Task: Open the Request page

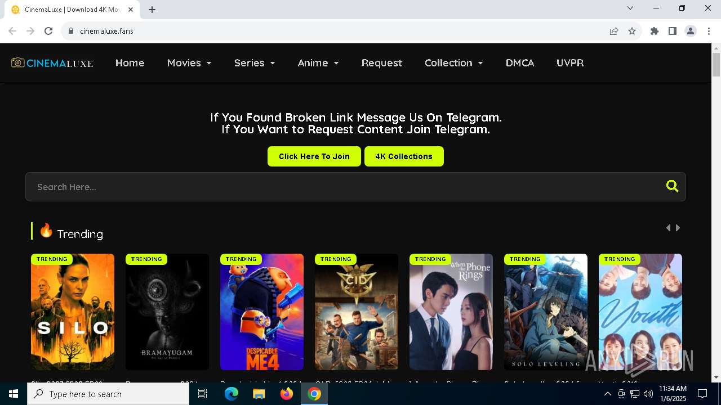Action: [x=382, y=63]
